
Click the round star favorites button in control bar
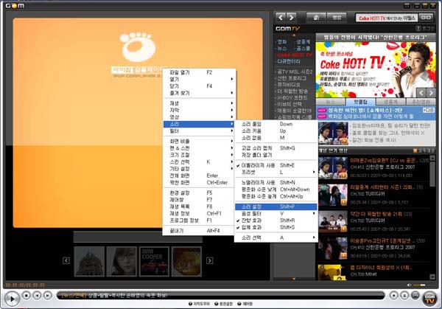point(394,296)
